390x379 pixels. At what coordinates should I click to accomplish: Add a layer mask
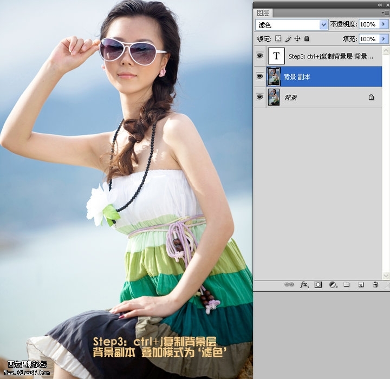click(318, 284)
